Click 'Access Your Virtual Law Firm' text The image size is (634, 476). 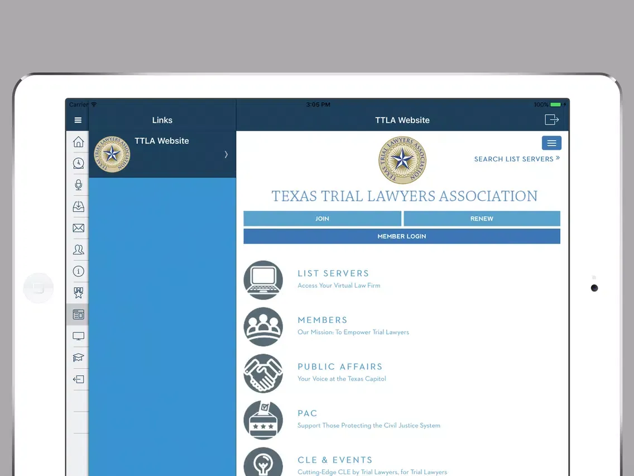click(x=339, y=285)
